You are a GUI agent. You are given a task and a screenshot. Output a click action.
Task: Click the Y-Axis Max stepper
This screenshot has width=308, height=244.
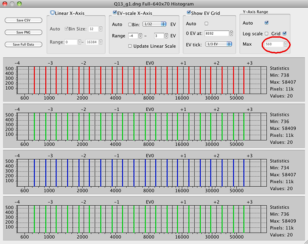coord(286,44)
